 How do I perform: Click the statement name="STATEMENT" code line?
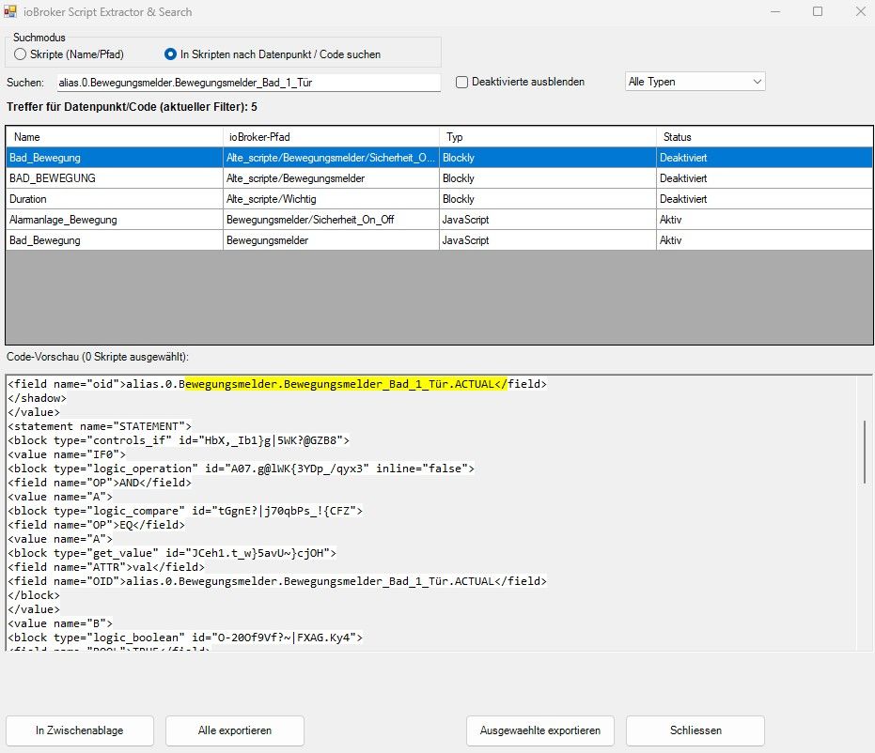click(x=100, y=426)
